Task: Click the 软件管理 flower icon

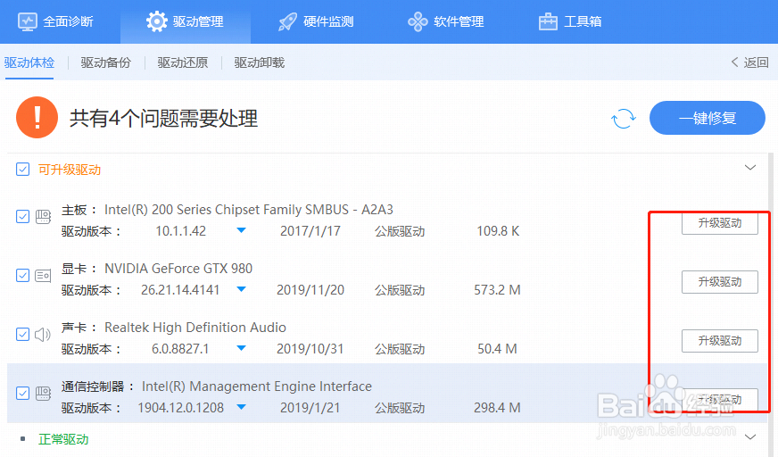Action: click(x=418, y=21)
